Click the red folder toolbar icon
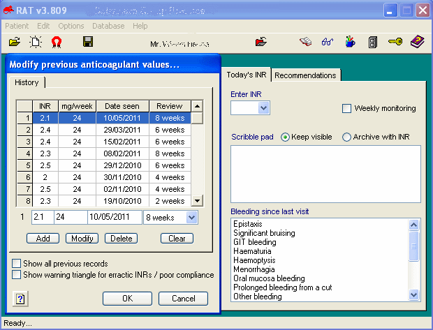Screen dimensions: 433x330 261,42
